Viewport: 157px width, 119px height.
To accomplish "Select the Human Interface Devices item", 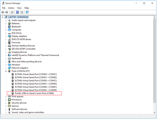I will pyautogui.click(x=23, y=46).
